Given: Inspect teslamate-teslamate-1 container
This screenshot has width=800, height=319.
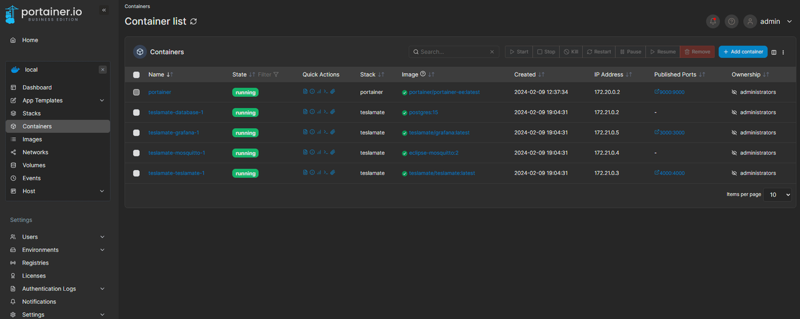Looking at the screenshot, I should [312, 173].
